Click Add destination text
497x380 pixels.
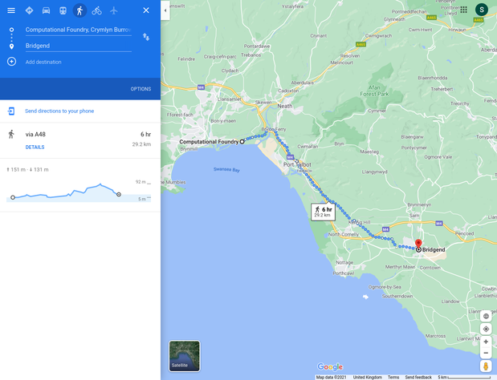coord(43,62)
